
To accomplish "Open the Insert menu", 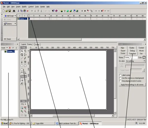I will 18,7.
